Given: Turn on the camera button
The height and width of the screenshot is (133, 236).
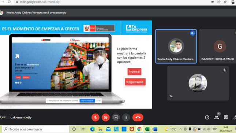Looking at the screenshot, I should (106, 117).
